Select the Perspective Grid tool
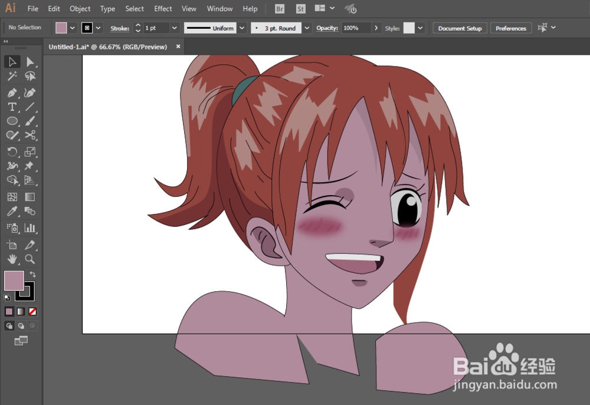This screenshot has height=405, width=590. point(30,180)
